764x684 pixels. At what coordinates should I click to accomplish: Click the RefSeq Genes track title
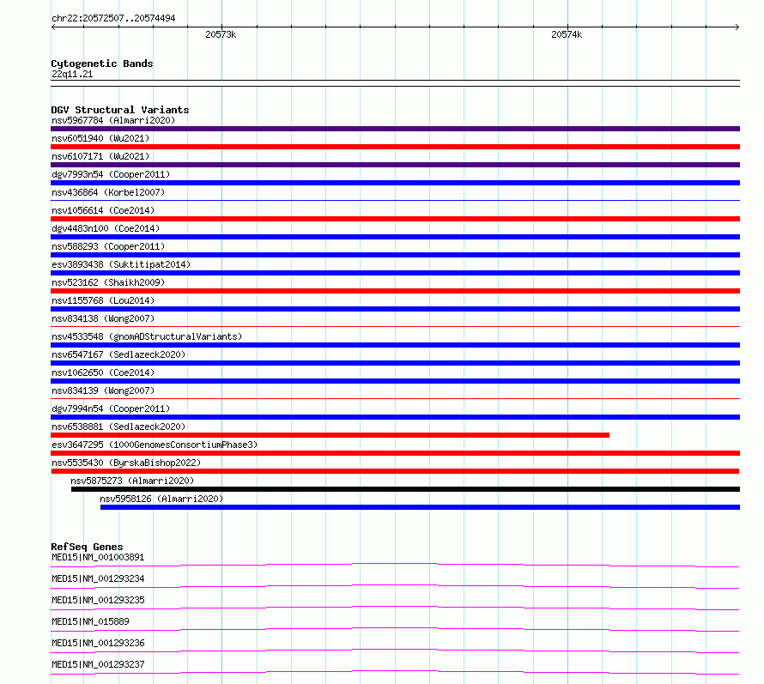coord(87,547)
